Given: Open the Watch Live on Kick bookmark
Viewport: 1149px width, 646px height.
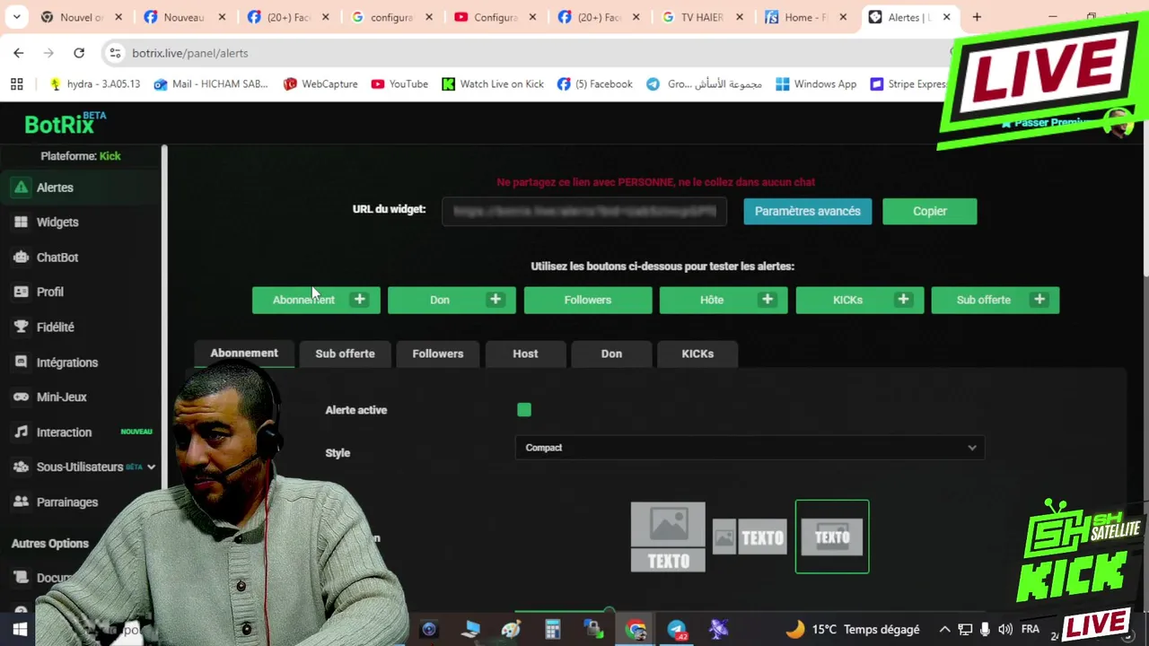Looking at the screenshot, I should [x=493, y=83].
